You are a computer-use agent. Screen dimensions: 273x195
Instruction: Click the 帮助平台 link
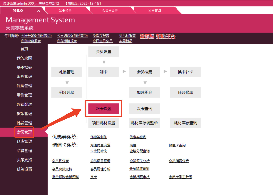point(165,36)
